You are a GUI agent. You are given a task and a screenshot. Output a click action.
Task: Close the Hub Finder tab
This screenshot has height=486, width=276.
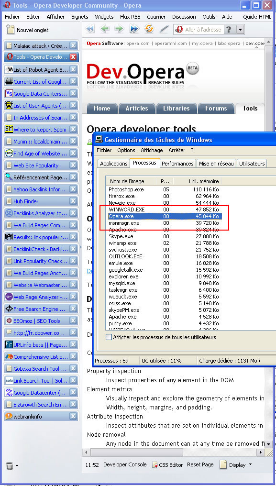coord(73,201)
